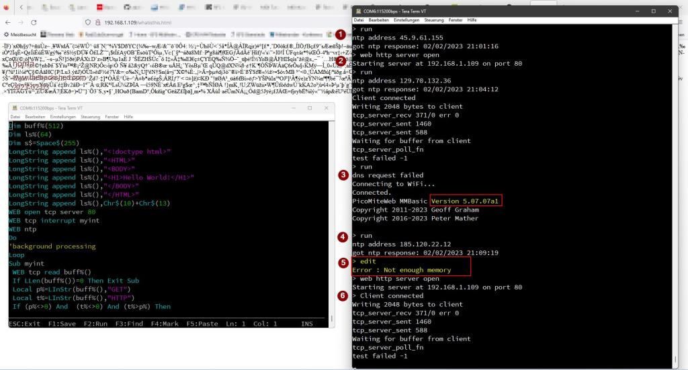Image resolution: width=688 pixels, height=370 pixels.
Task: Open the Datei menu in right Tera Term window
Action: [358, 20]
